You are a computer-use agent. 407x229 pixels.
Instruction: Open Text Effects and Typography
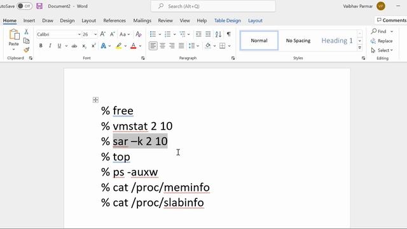[103, 46]
